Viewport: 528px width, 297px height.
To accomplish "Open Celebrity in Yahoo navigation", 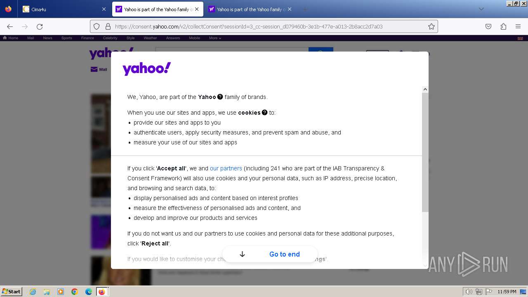I will tap(110, 38).
